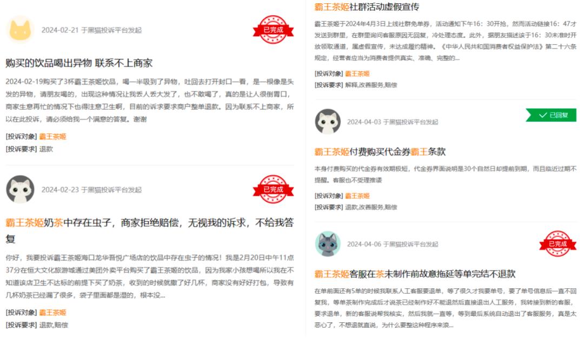The height and width of the screenshot is (338, 584).
Task: Click the date 2024-04-06 于黑猫投诉平台发起
Action: click(393, 244)
